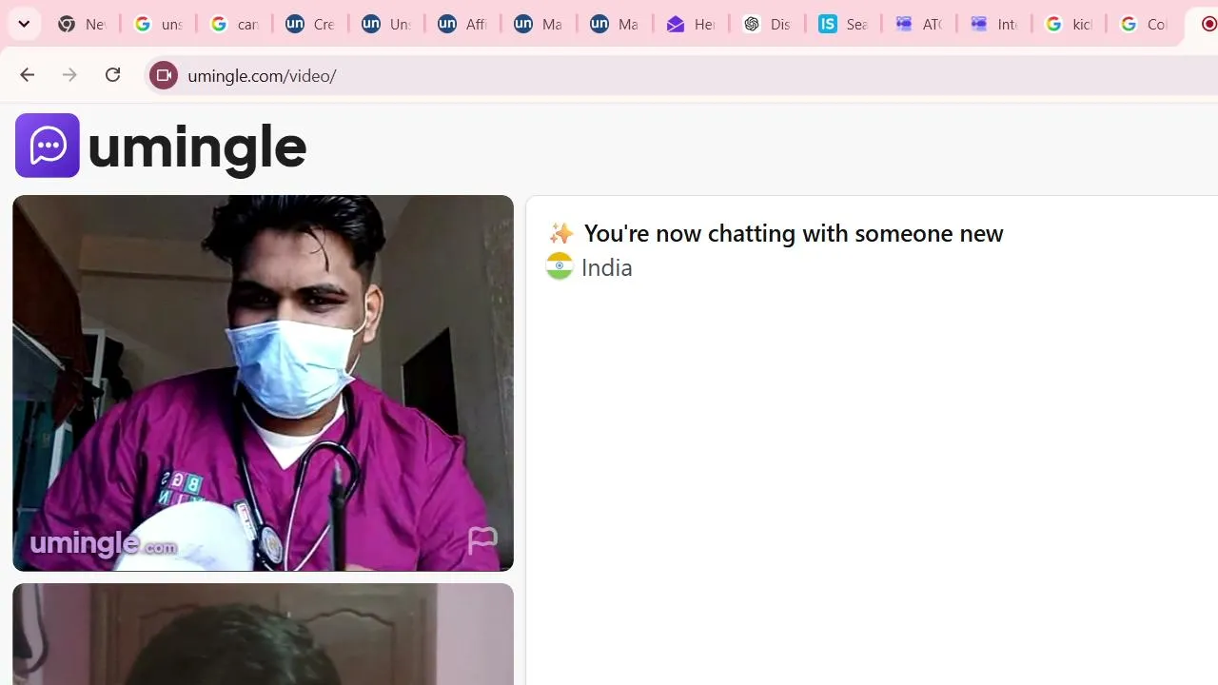1218x685 pixels.
Task: Switch to the New Tab browser tab
Action: [81, 24]
